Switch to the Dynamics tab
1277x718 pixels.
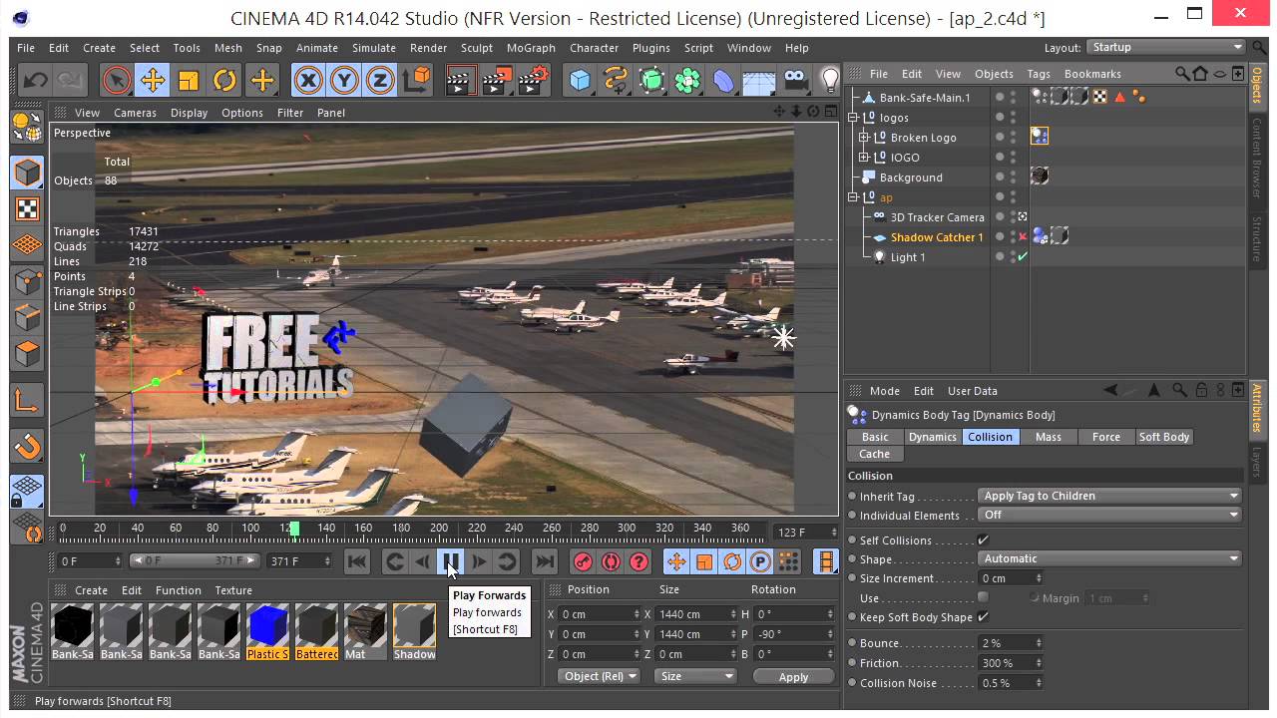pos(933,437)
